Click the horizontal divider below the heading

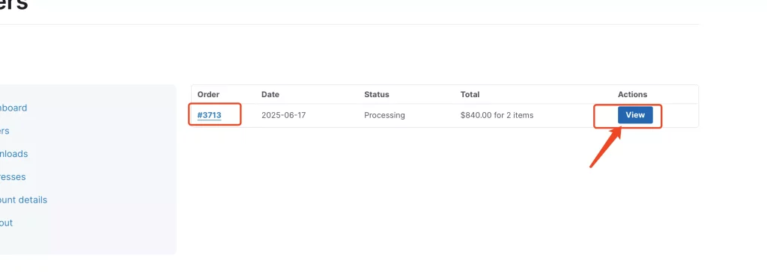(x=349, y=24)
